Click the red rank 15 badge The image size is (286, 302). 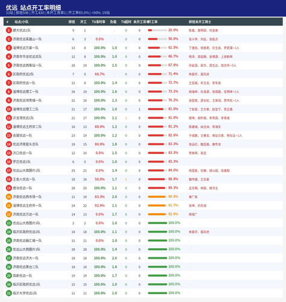tap(8, 153)
